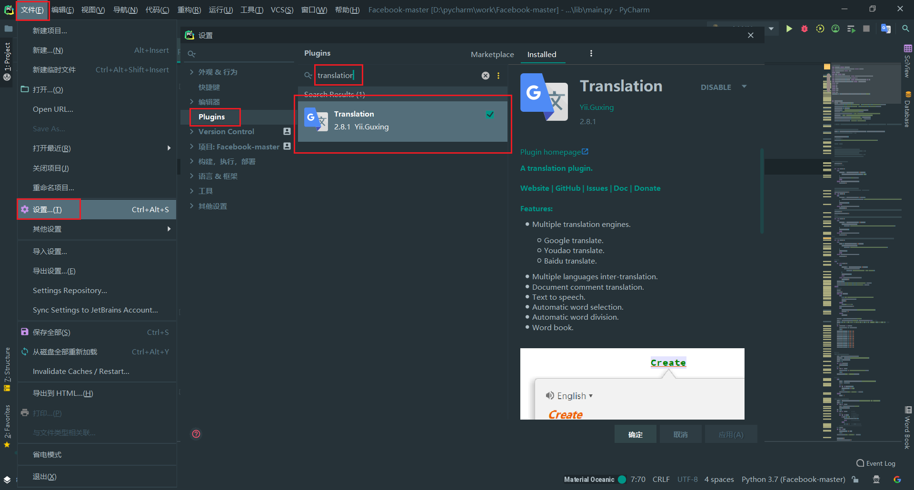Switch to the Installed tab

coord(542,54)
